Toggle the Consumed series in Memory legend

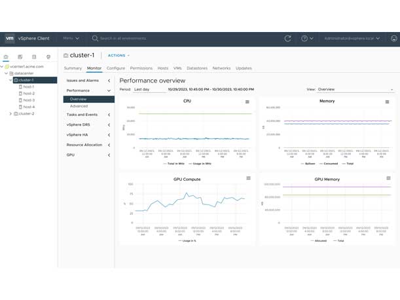330,164
